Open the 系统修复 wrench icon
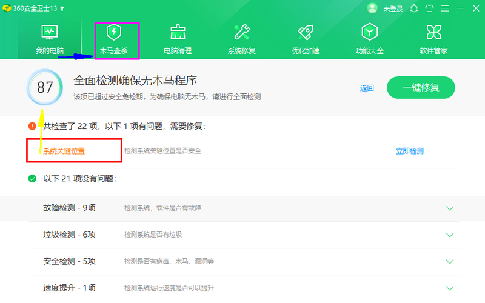The width and height of the screenshot is (485, 303). 242,32
